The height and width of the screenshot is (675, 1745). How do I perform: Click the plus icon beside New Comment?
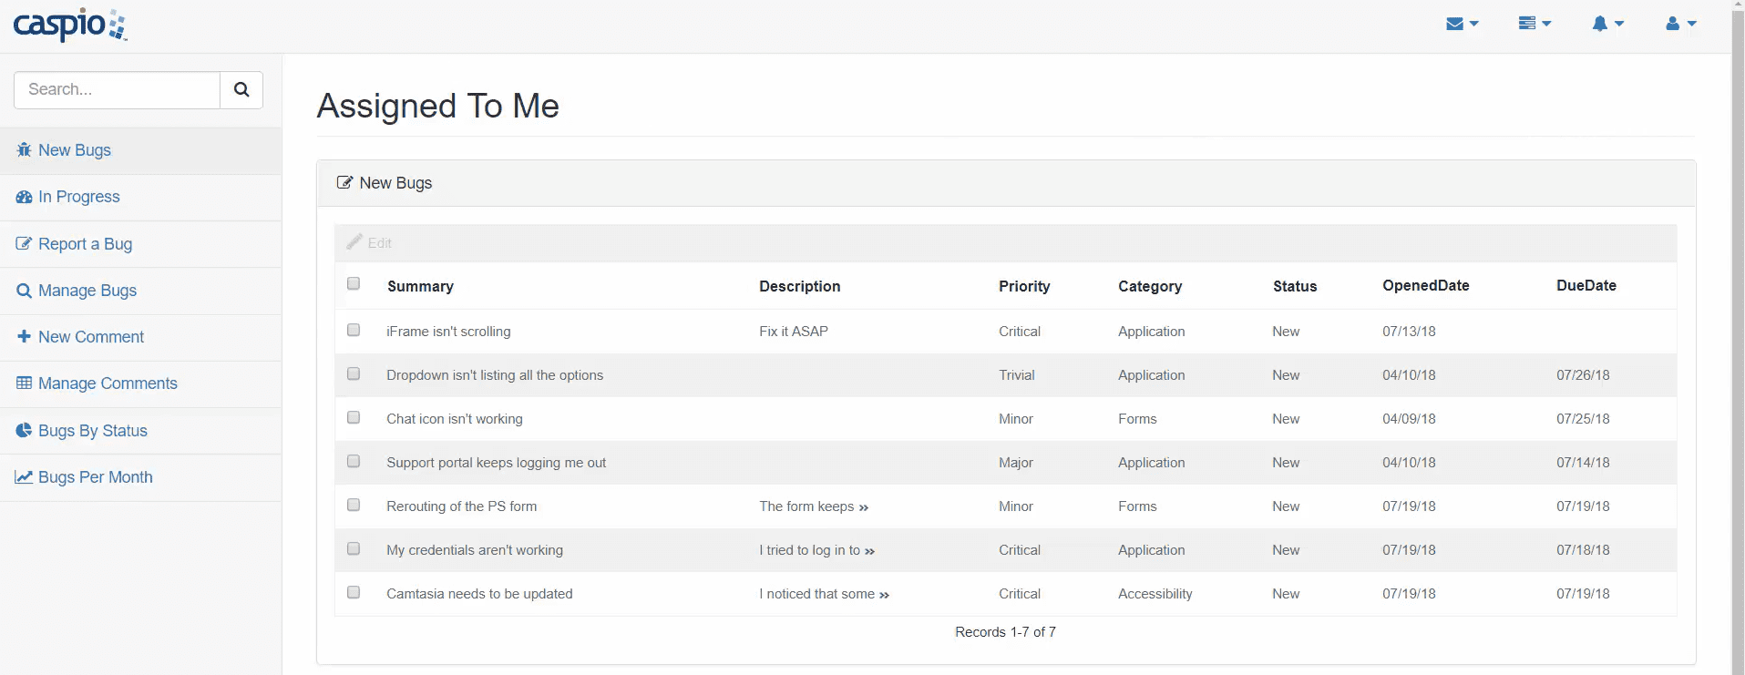click(24, 336)
